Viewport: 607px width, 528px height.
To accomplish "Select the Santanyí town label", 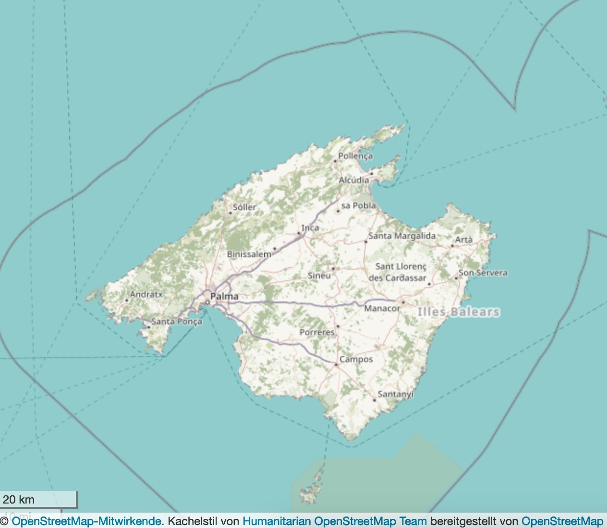I will (396, 394).
